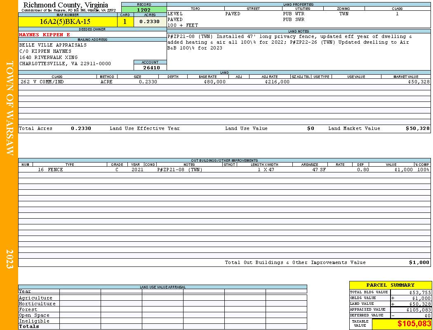Select the record number 1202
The height and width of the screenshot is (330, 433).
[144, 9]
